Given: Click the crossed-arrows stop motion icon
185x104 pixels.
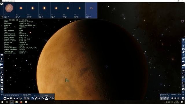Looking at the screenshot, I should click(50, 98).
